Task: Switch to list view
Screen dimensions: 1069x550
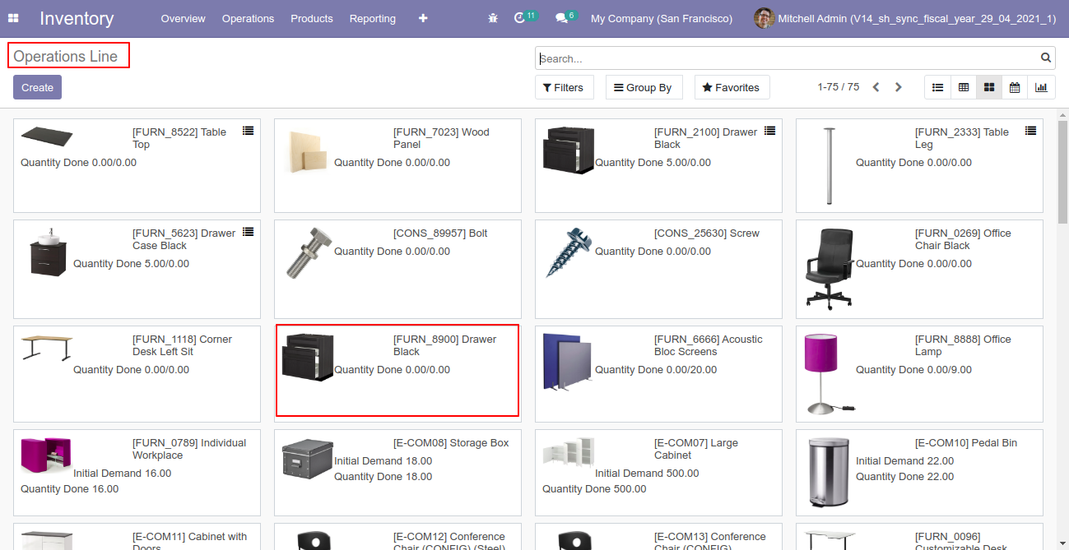Action: point(937,87)
